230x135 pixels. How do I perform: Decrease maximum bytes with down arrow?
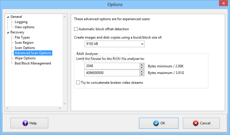tap(142, 74)
